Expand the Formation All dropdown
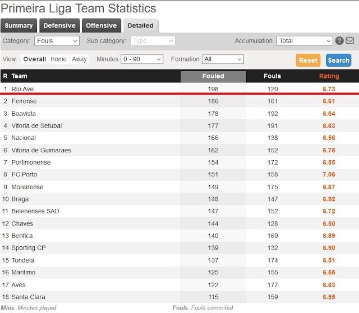This screenshot has height=313, width=359. coord(223,59)
